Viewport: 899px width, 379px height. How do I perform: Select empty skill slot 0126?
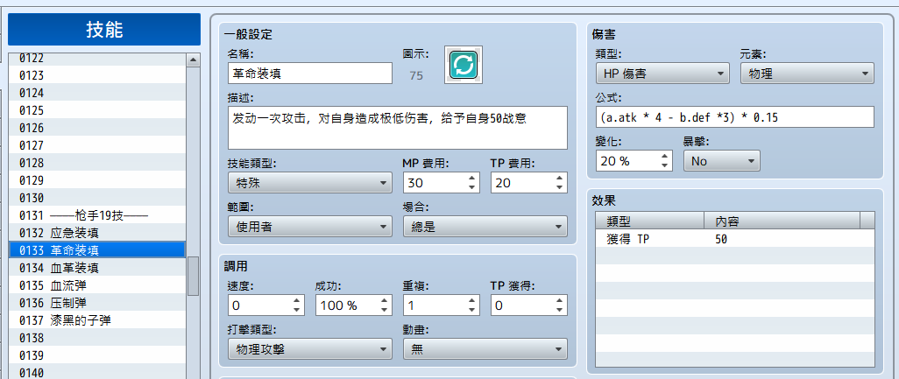click(x=97, y=128)
